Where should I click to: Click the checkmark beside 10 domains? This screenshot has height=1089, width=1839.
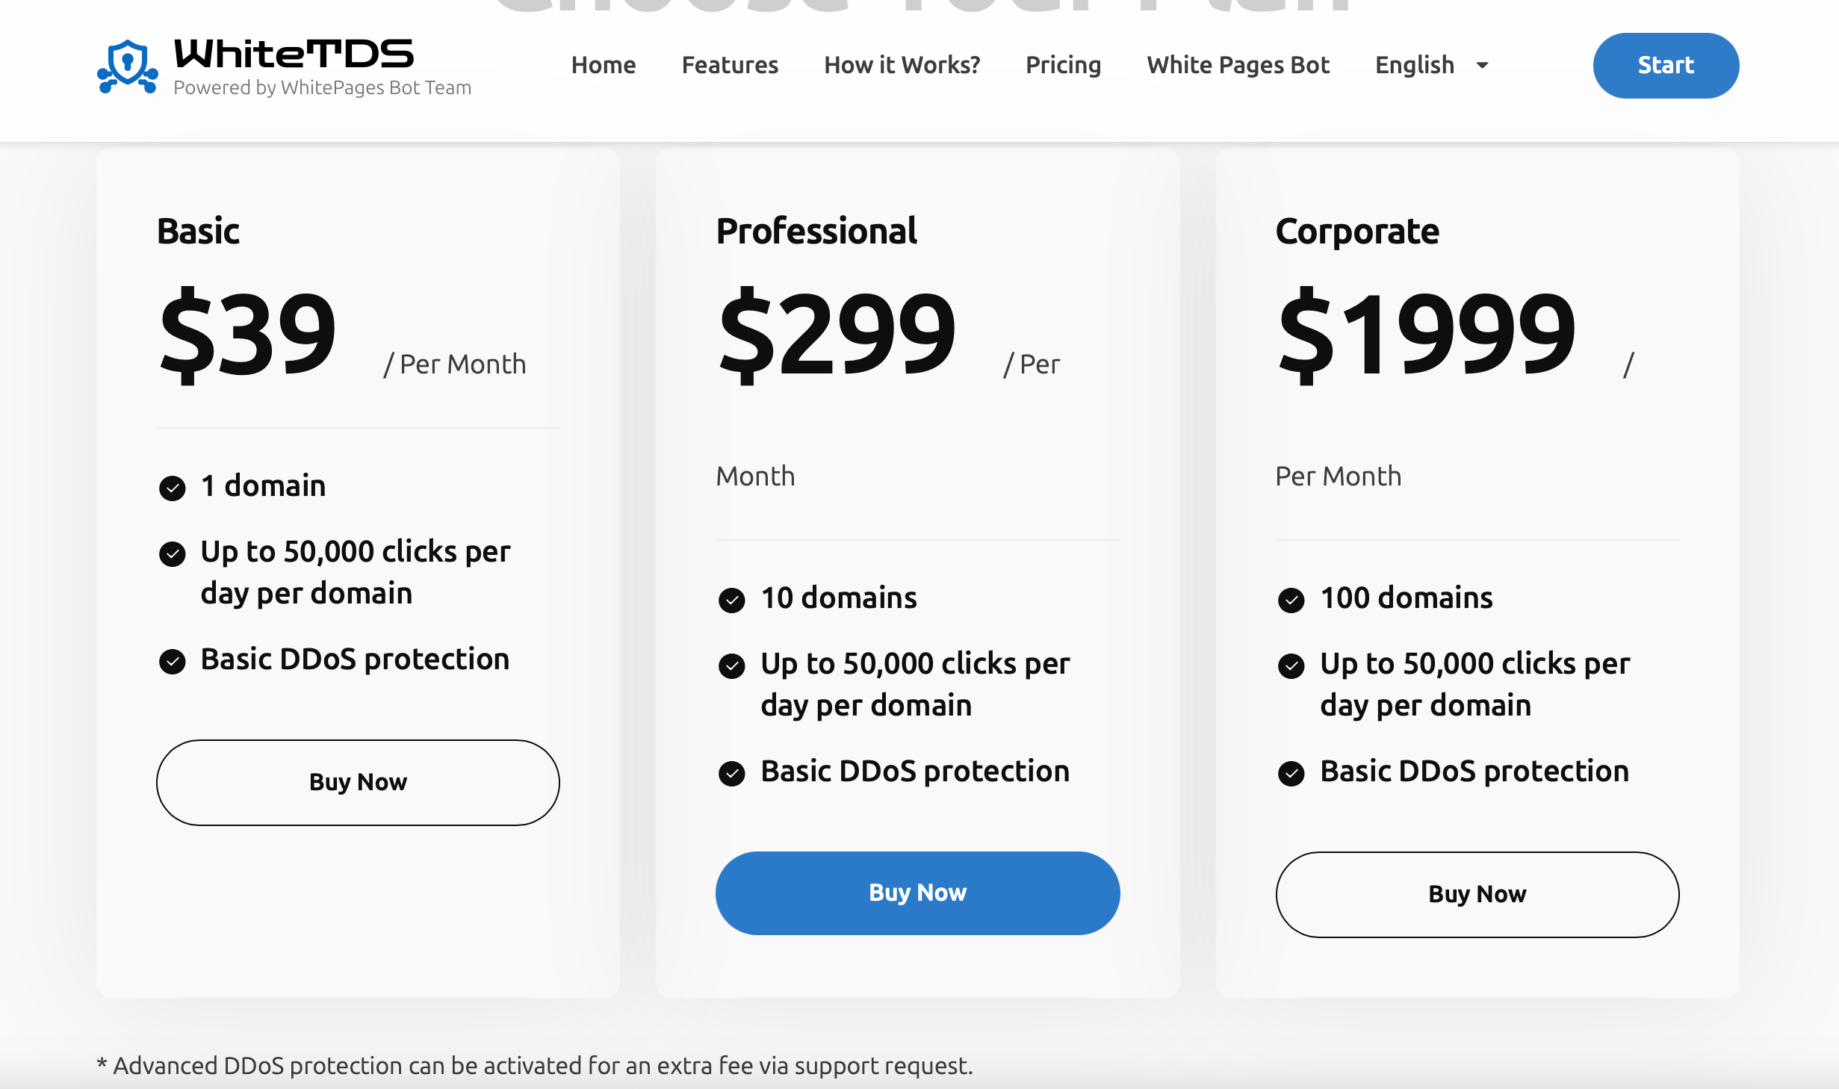pos(732,600)
